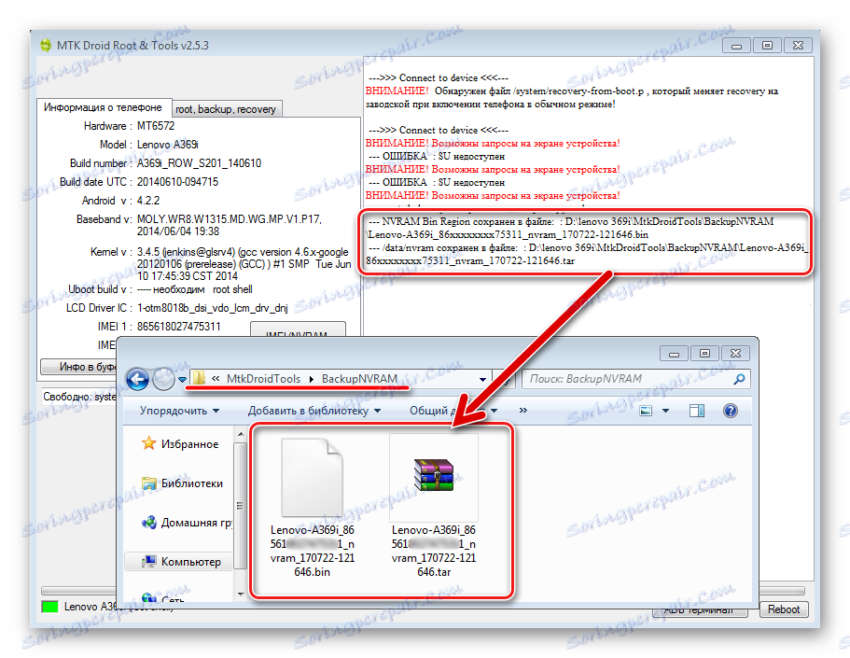Go forward in the Explorer window
The width and height of the screenshot is (850, 658).
163,379
